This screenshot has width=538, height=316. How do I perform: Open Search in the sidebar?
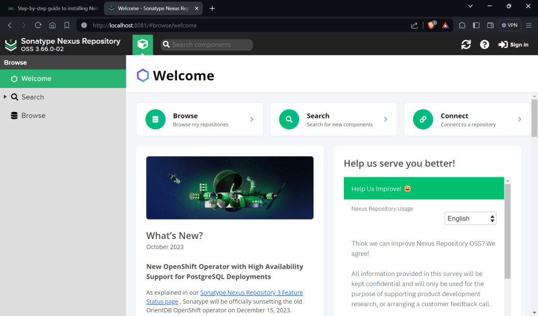click(x=33, y=97)
